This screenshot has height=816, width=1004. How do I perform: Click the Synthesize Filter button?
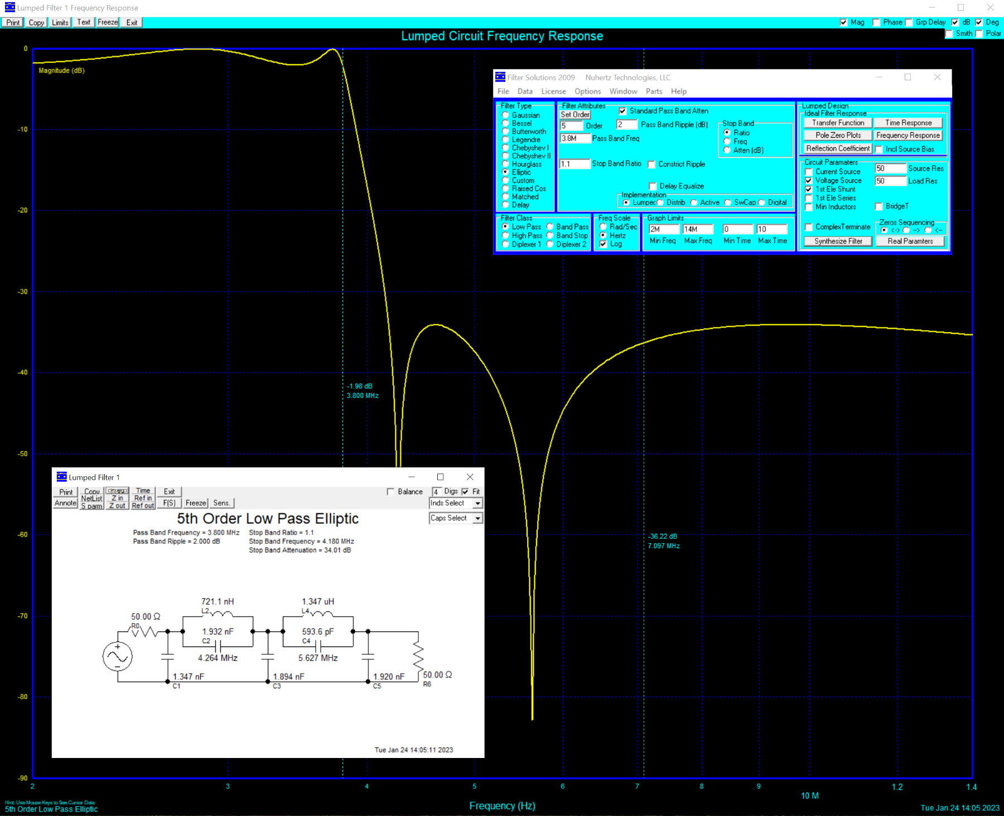838,241
